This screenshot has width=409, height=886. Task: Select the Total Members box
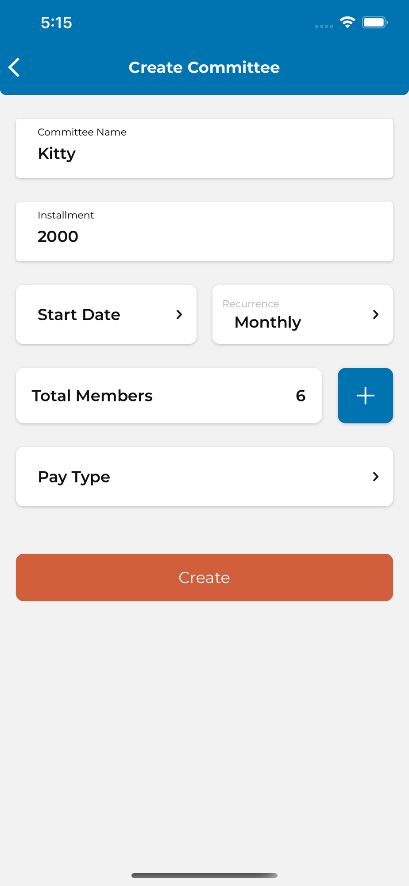coord(168,396)
